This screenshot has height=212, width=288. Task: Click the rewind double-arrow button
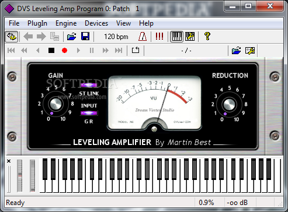click(x=24, y=51)
